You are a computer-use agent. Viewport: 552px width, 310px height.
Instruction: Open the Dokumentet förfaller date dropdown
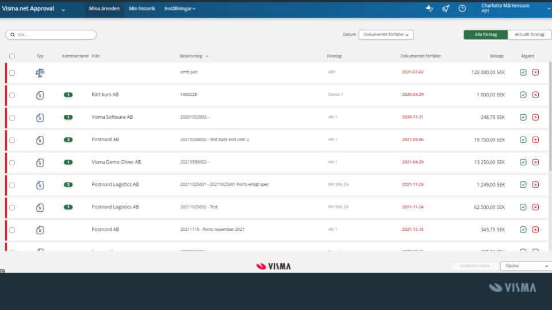[x=386, y=34]
